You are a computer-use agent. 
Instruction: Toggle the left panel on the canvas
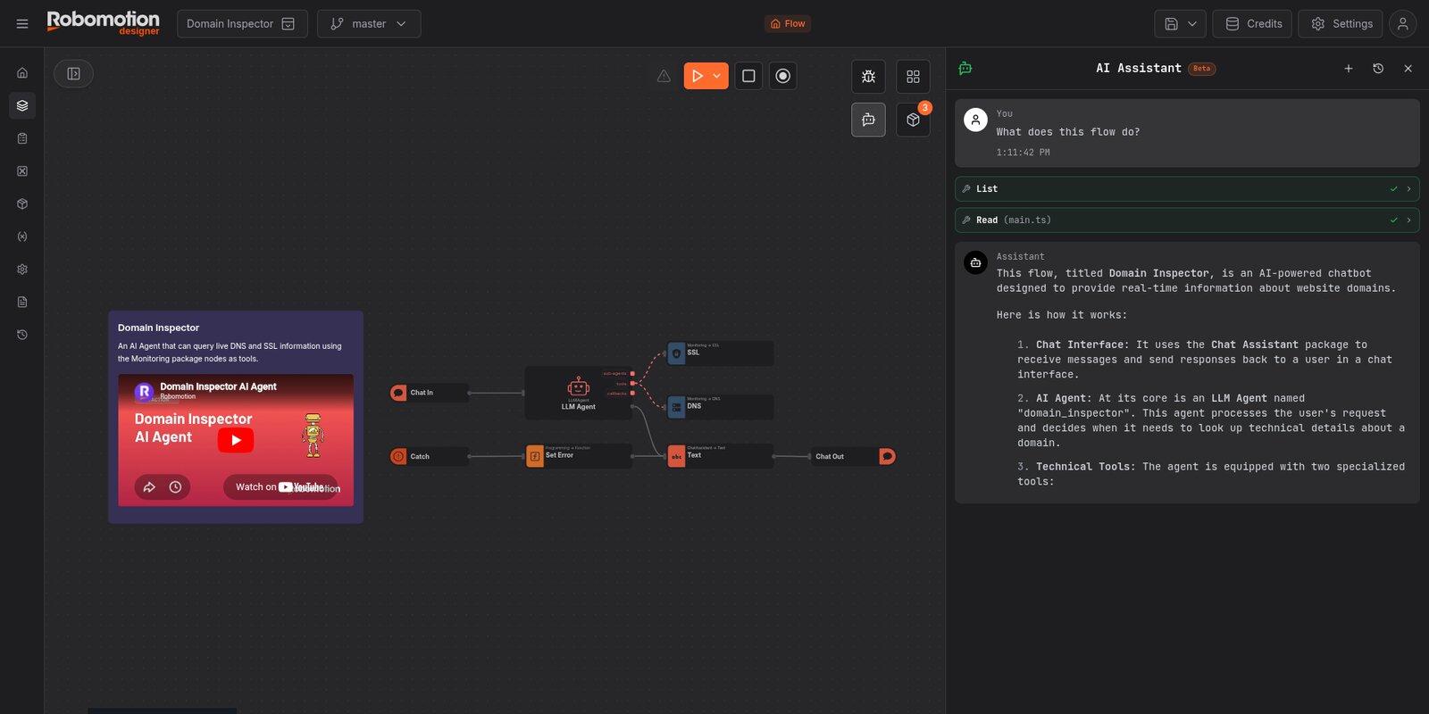pos(73,74)
